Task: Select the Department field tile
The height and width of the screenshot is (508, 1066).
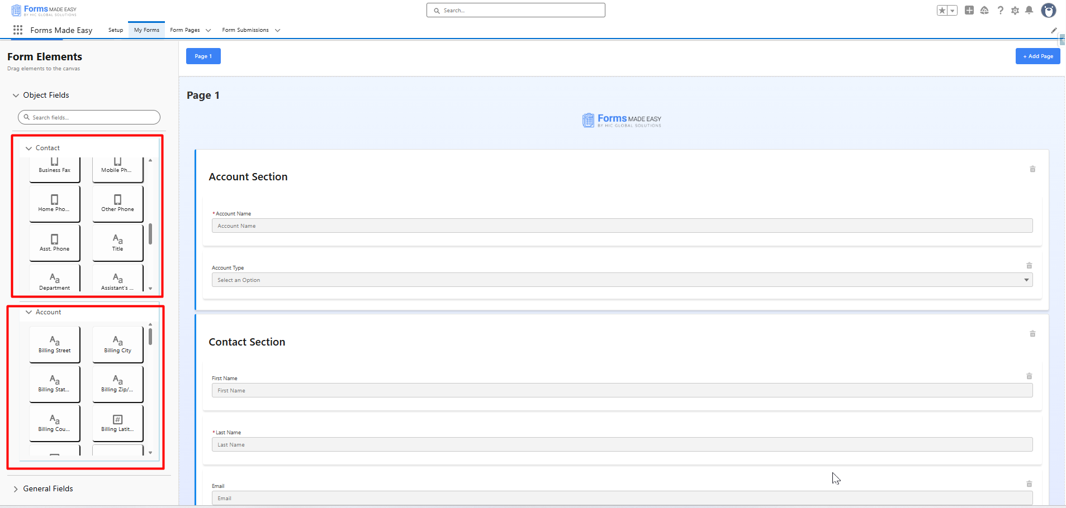Action: tap(55, 278)
